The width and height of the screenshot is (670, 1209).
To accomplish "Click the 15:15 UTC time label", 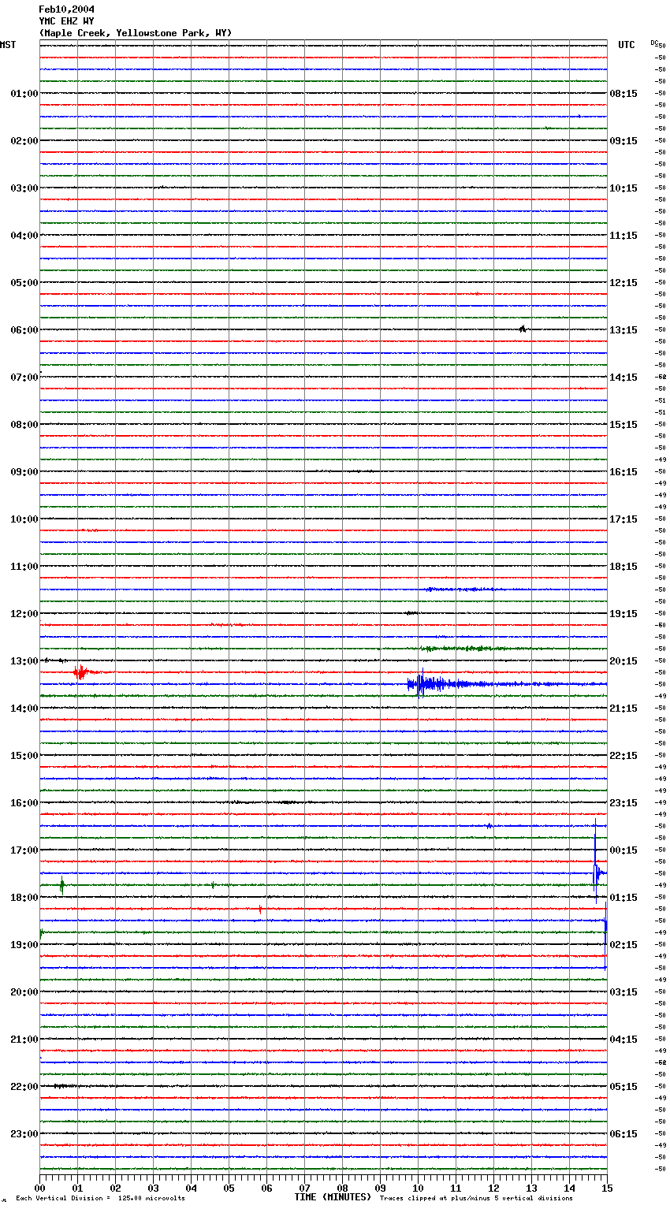I will (623, 425).
